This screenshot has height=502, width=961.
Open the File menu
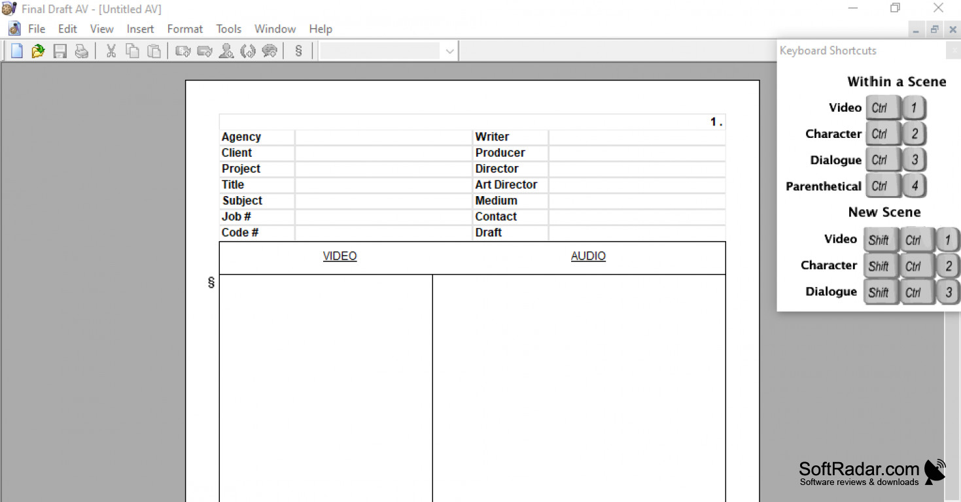tap(37, 29)
